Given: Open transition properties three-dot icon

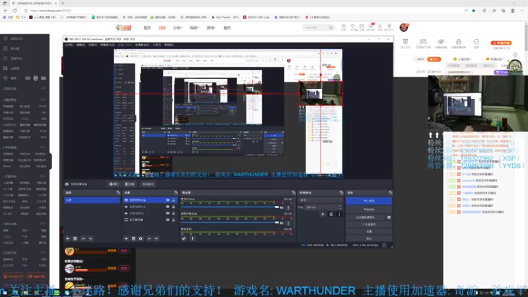Looking at the screenshot, I should 339,214.
